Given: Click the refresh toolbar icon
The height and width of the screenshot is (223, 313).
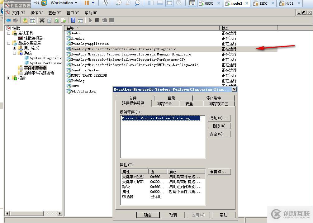Looking at the screenshot, I should (x=56, y=20).
